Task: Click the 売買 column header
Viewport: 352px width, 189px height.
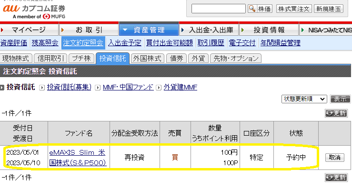Action: pyautogui.click(x=175, y=133)
